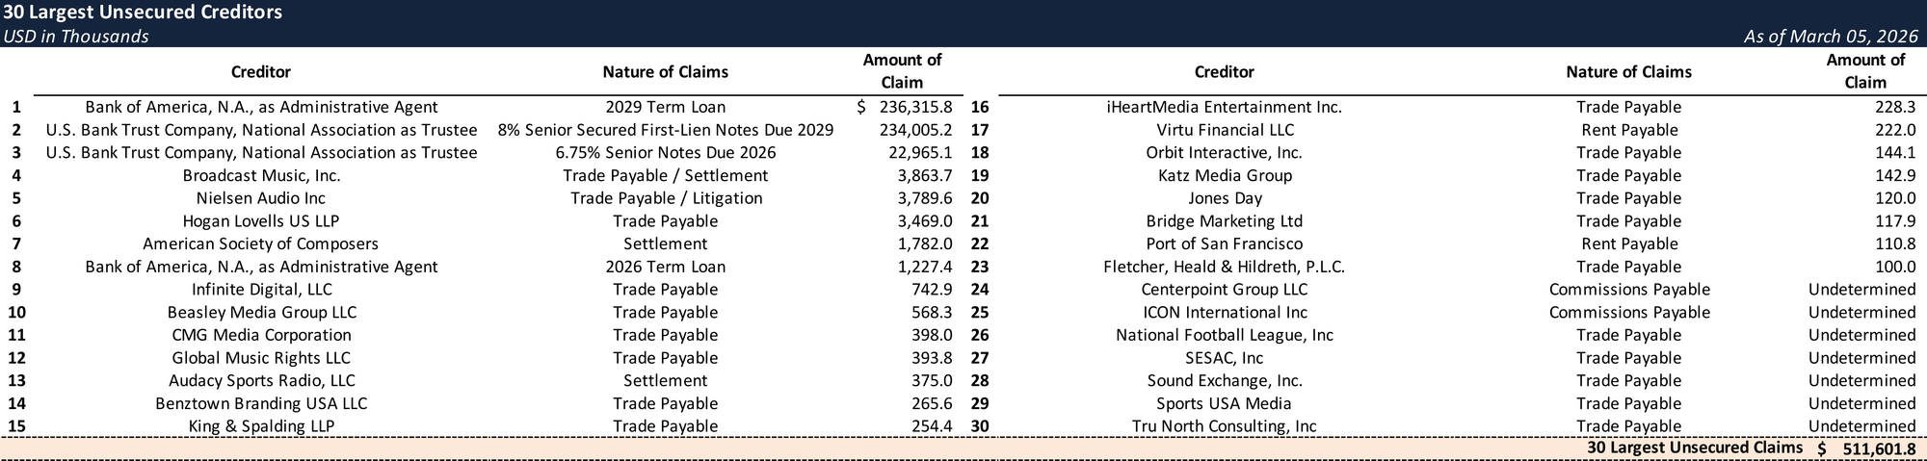Select the amount '22,965.1'
Screen dimensions: 1927x461
point(920,153)
